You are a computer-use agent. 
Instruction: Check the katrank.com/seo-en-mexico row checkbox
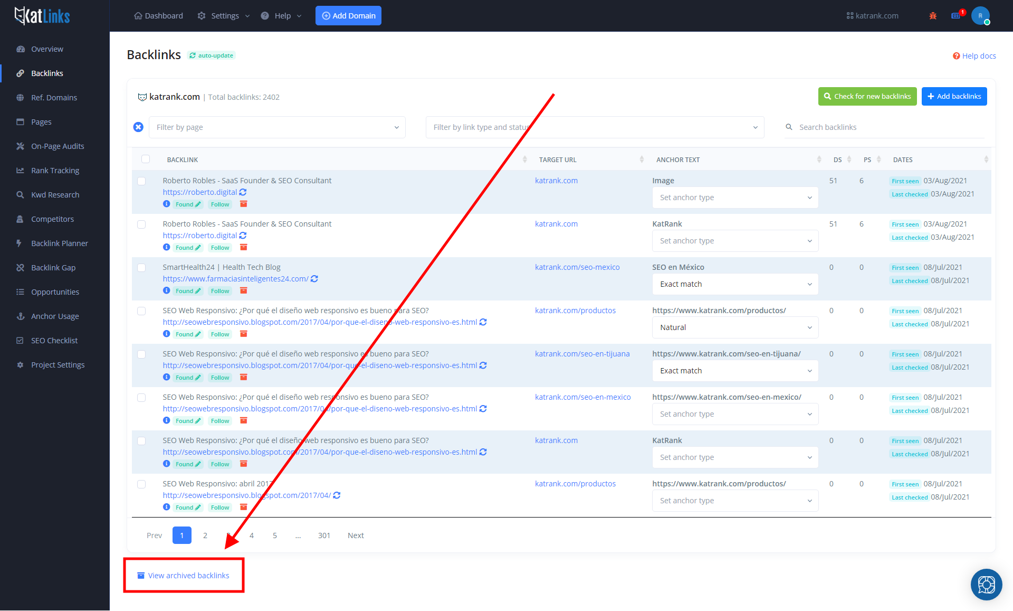(x=141, y=398)
